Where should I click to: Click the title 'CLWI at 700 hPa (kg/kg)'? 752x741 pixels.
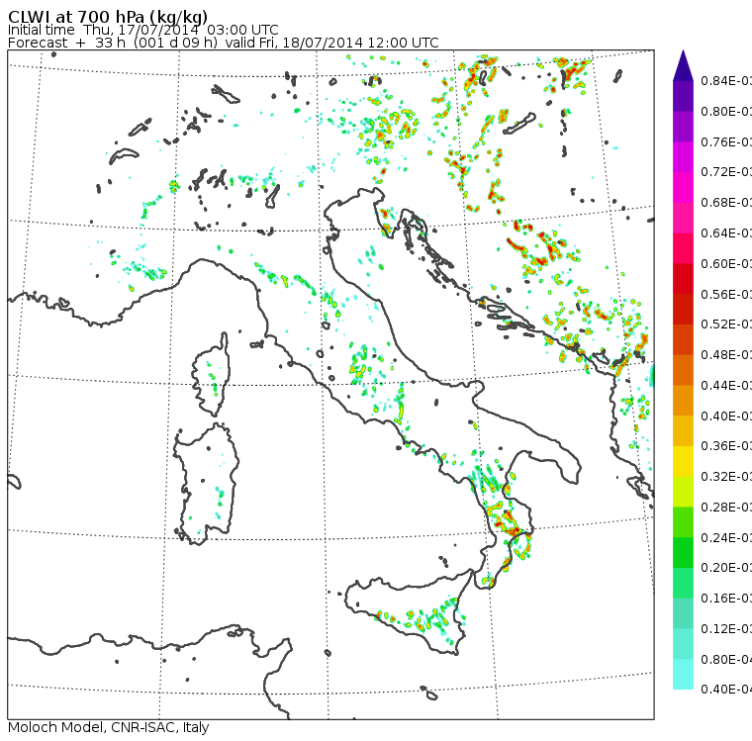click(108, 17)
